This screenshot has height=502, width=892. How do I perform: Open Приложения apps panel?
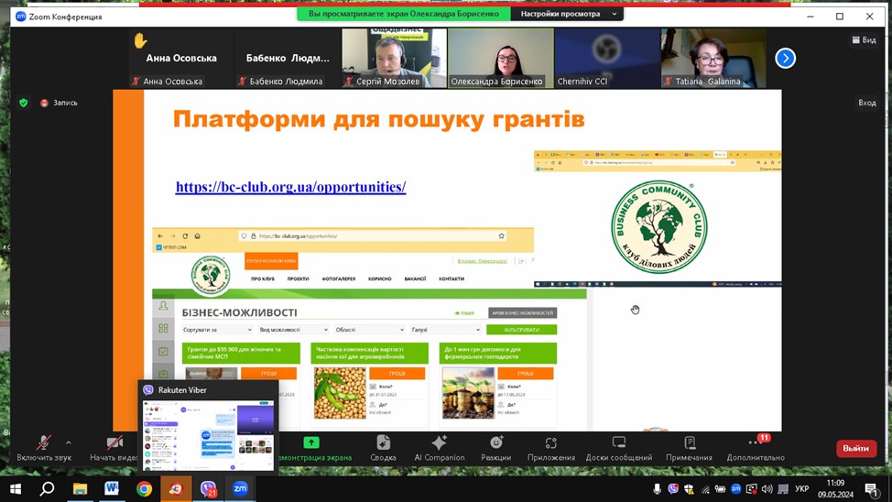[x=550, y=449]
